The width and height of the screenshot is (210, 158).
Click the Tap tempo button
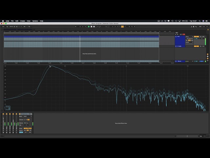[7, 27]
